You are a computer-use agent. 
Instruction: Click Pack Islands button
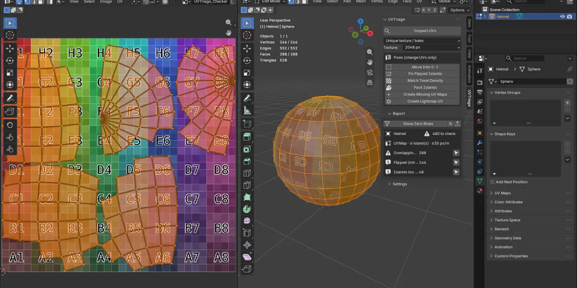(x=422, y=88)
